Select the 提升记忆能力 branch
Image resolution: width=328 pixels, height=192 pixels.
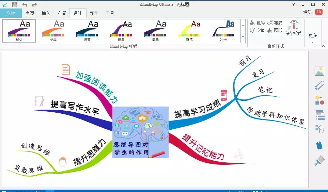[203, 147]
